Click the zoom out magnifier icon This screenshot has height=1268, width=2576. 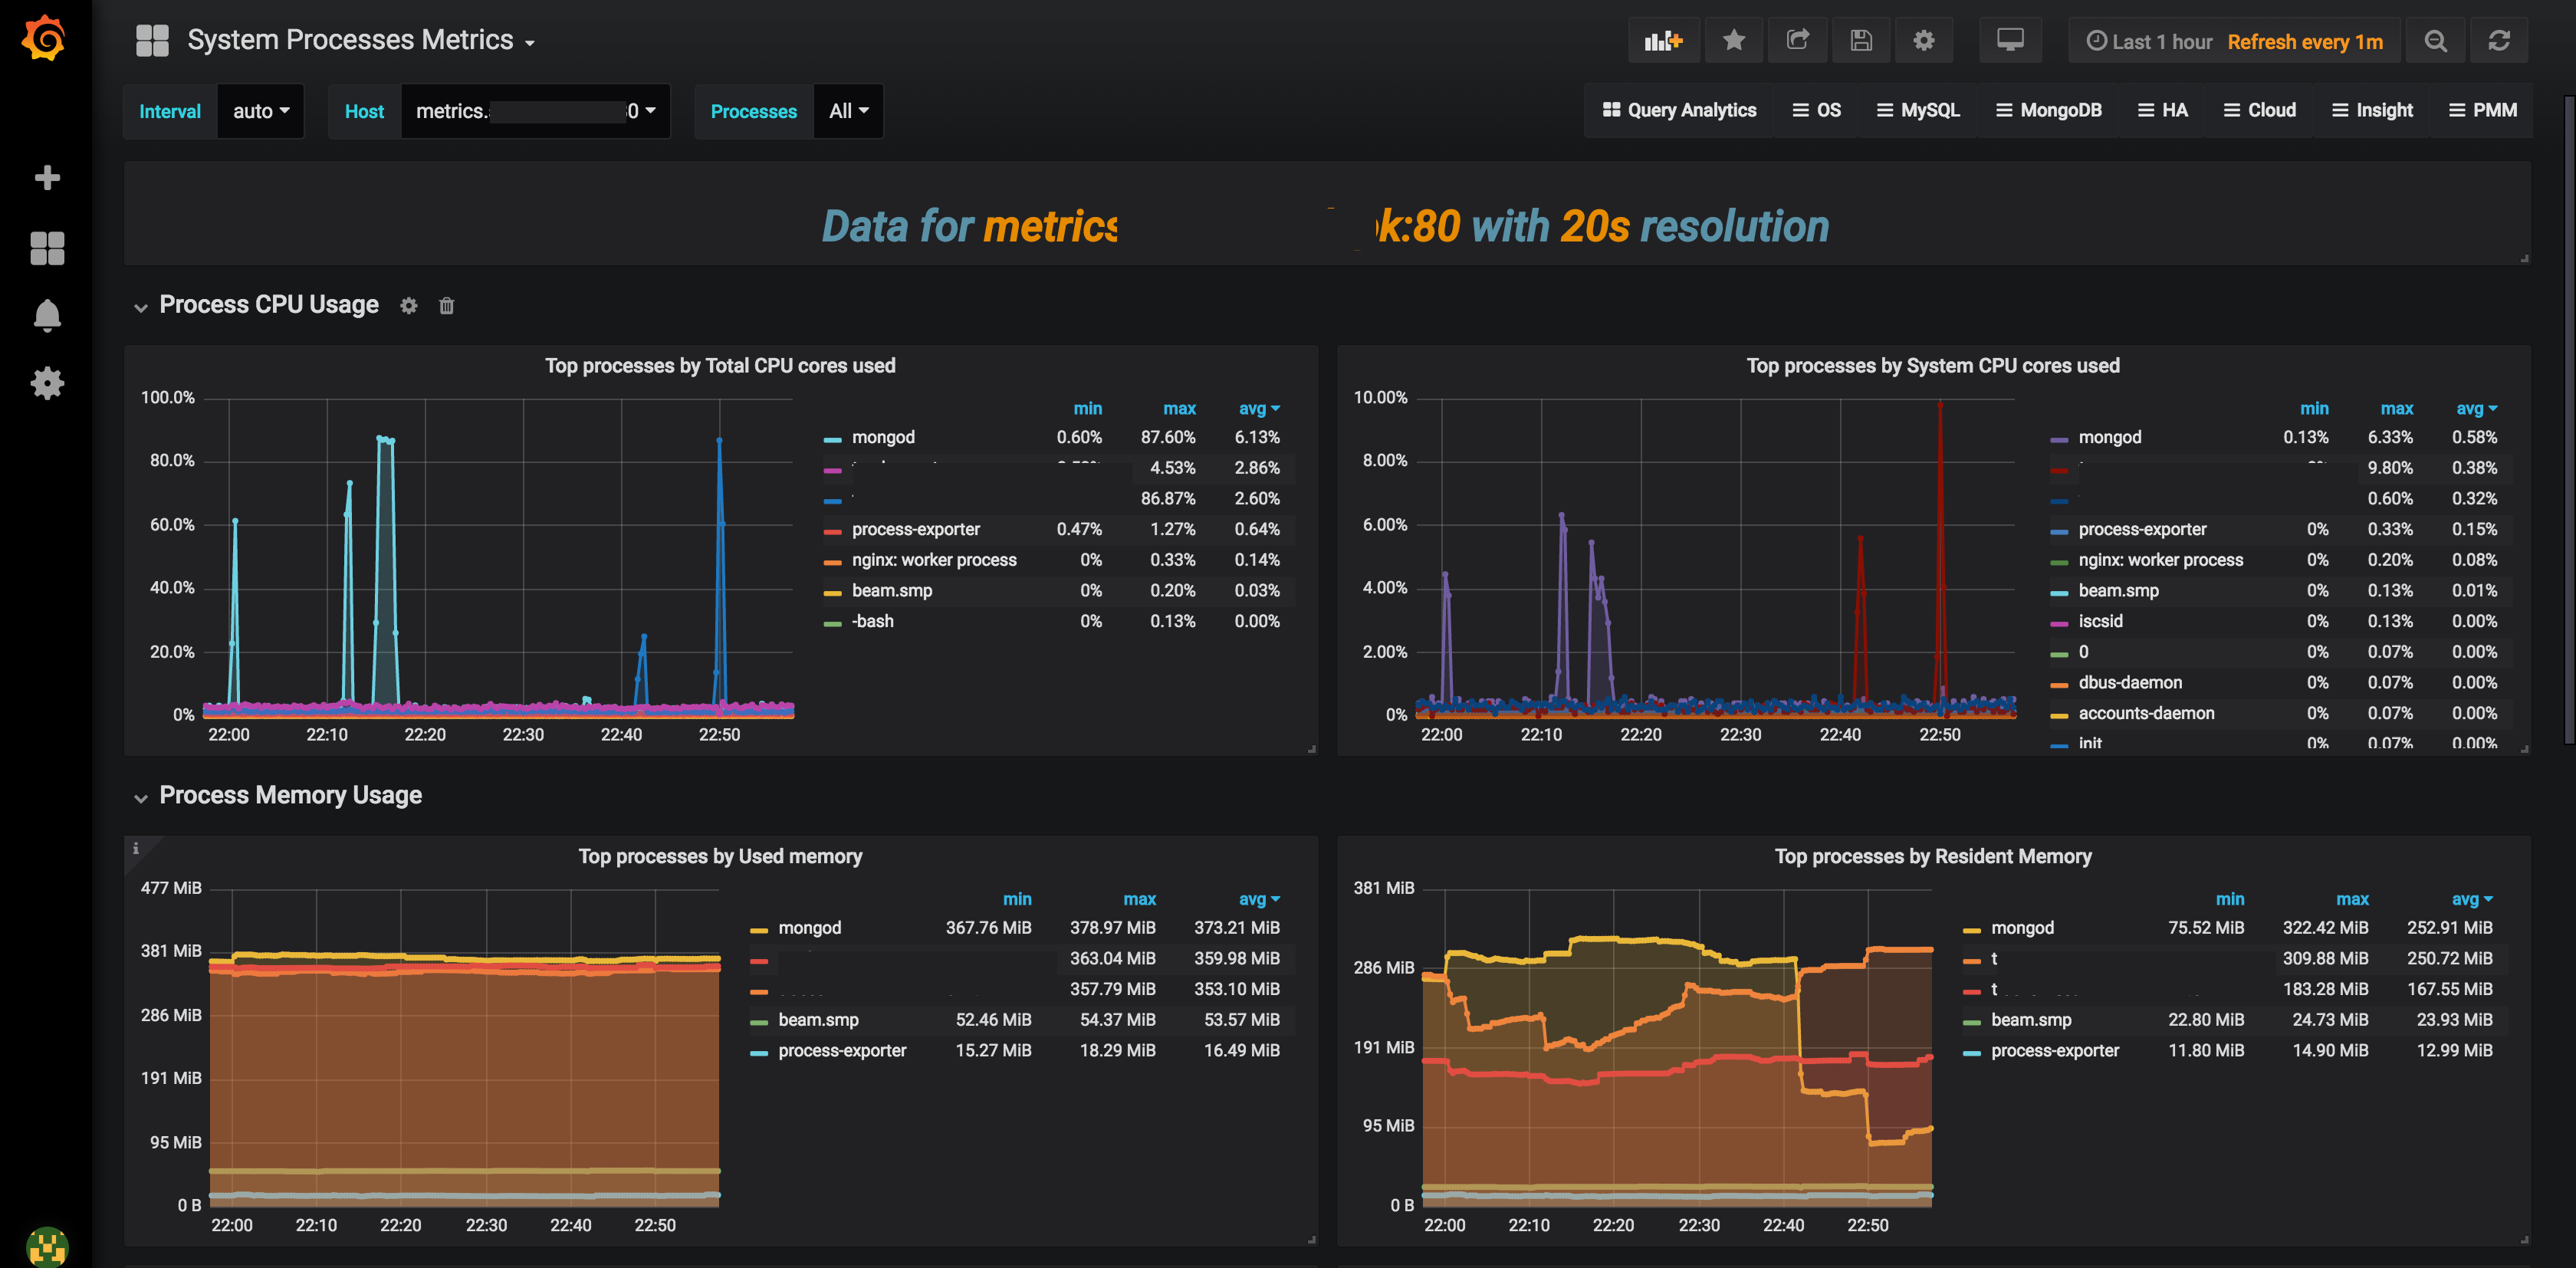point(2435,41)
